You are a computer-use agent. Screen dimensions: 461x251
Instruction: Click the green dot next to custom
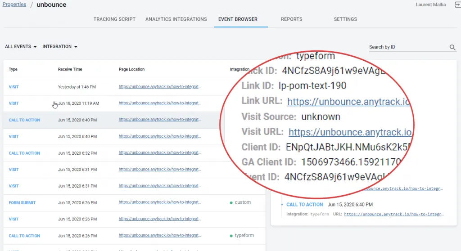click(231, 203)
